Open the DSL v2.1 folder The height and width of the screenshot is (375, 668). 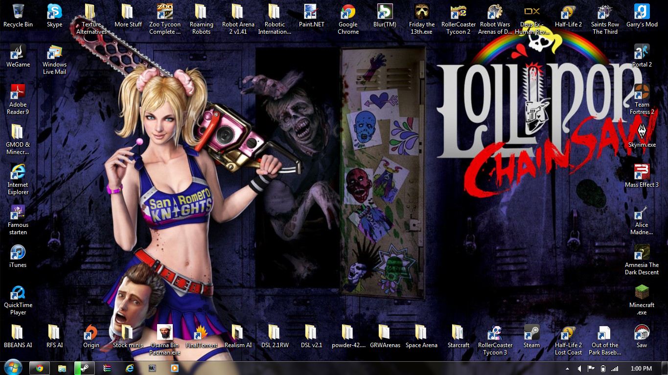click(x=311, y=336)
